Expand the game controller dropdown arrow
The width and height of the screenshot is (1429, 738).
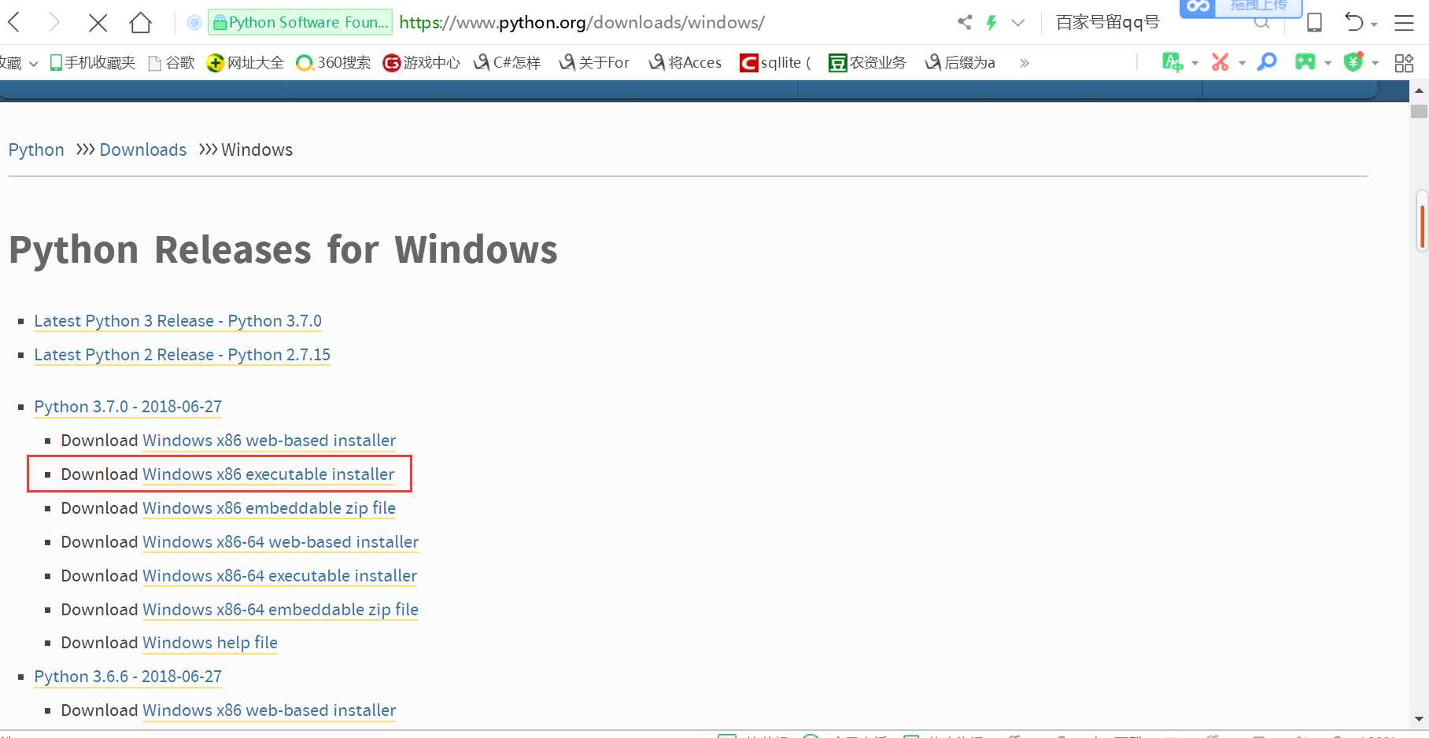pyautogui.click(x=1327, y=64)
